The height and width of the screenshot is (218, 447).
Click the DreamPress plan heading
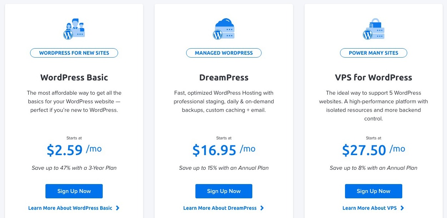[x=224, y=78]
